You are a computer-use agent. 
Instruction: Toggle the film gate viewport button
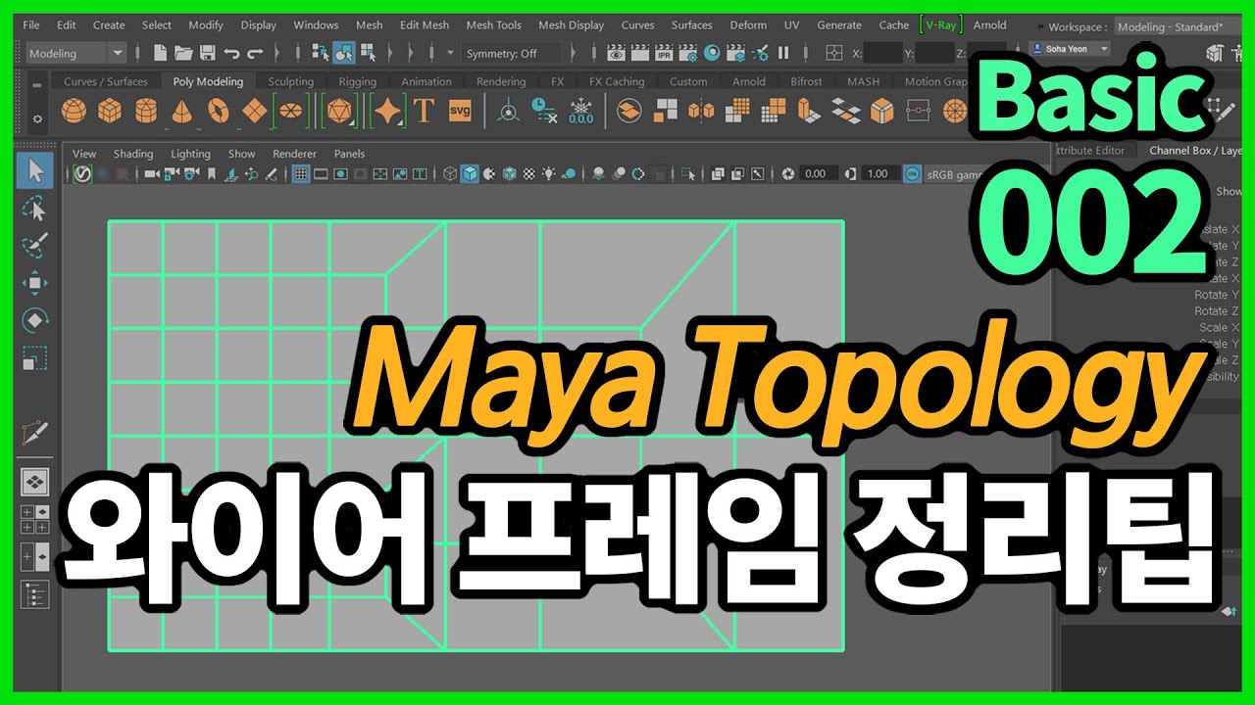pyautogui.click(x=322, y=174)
